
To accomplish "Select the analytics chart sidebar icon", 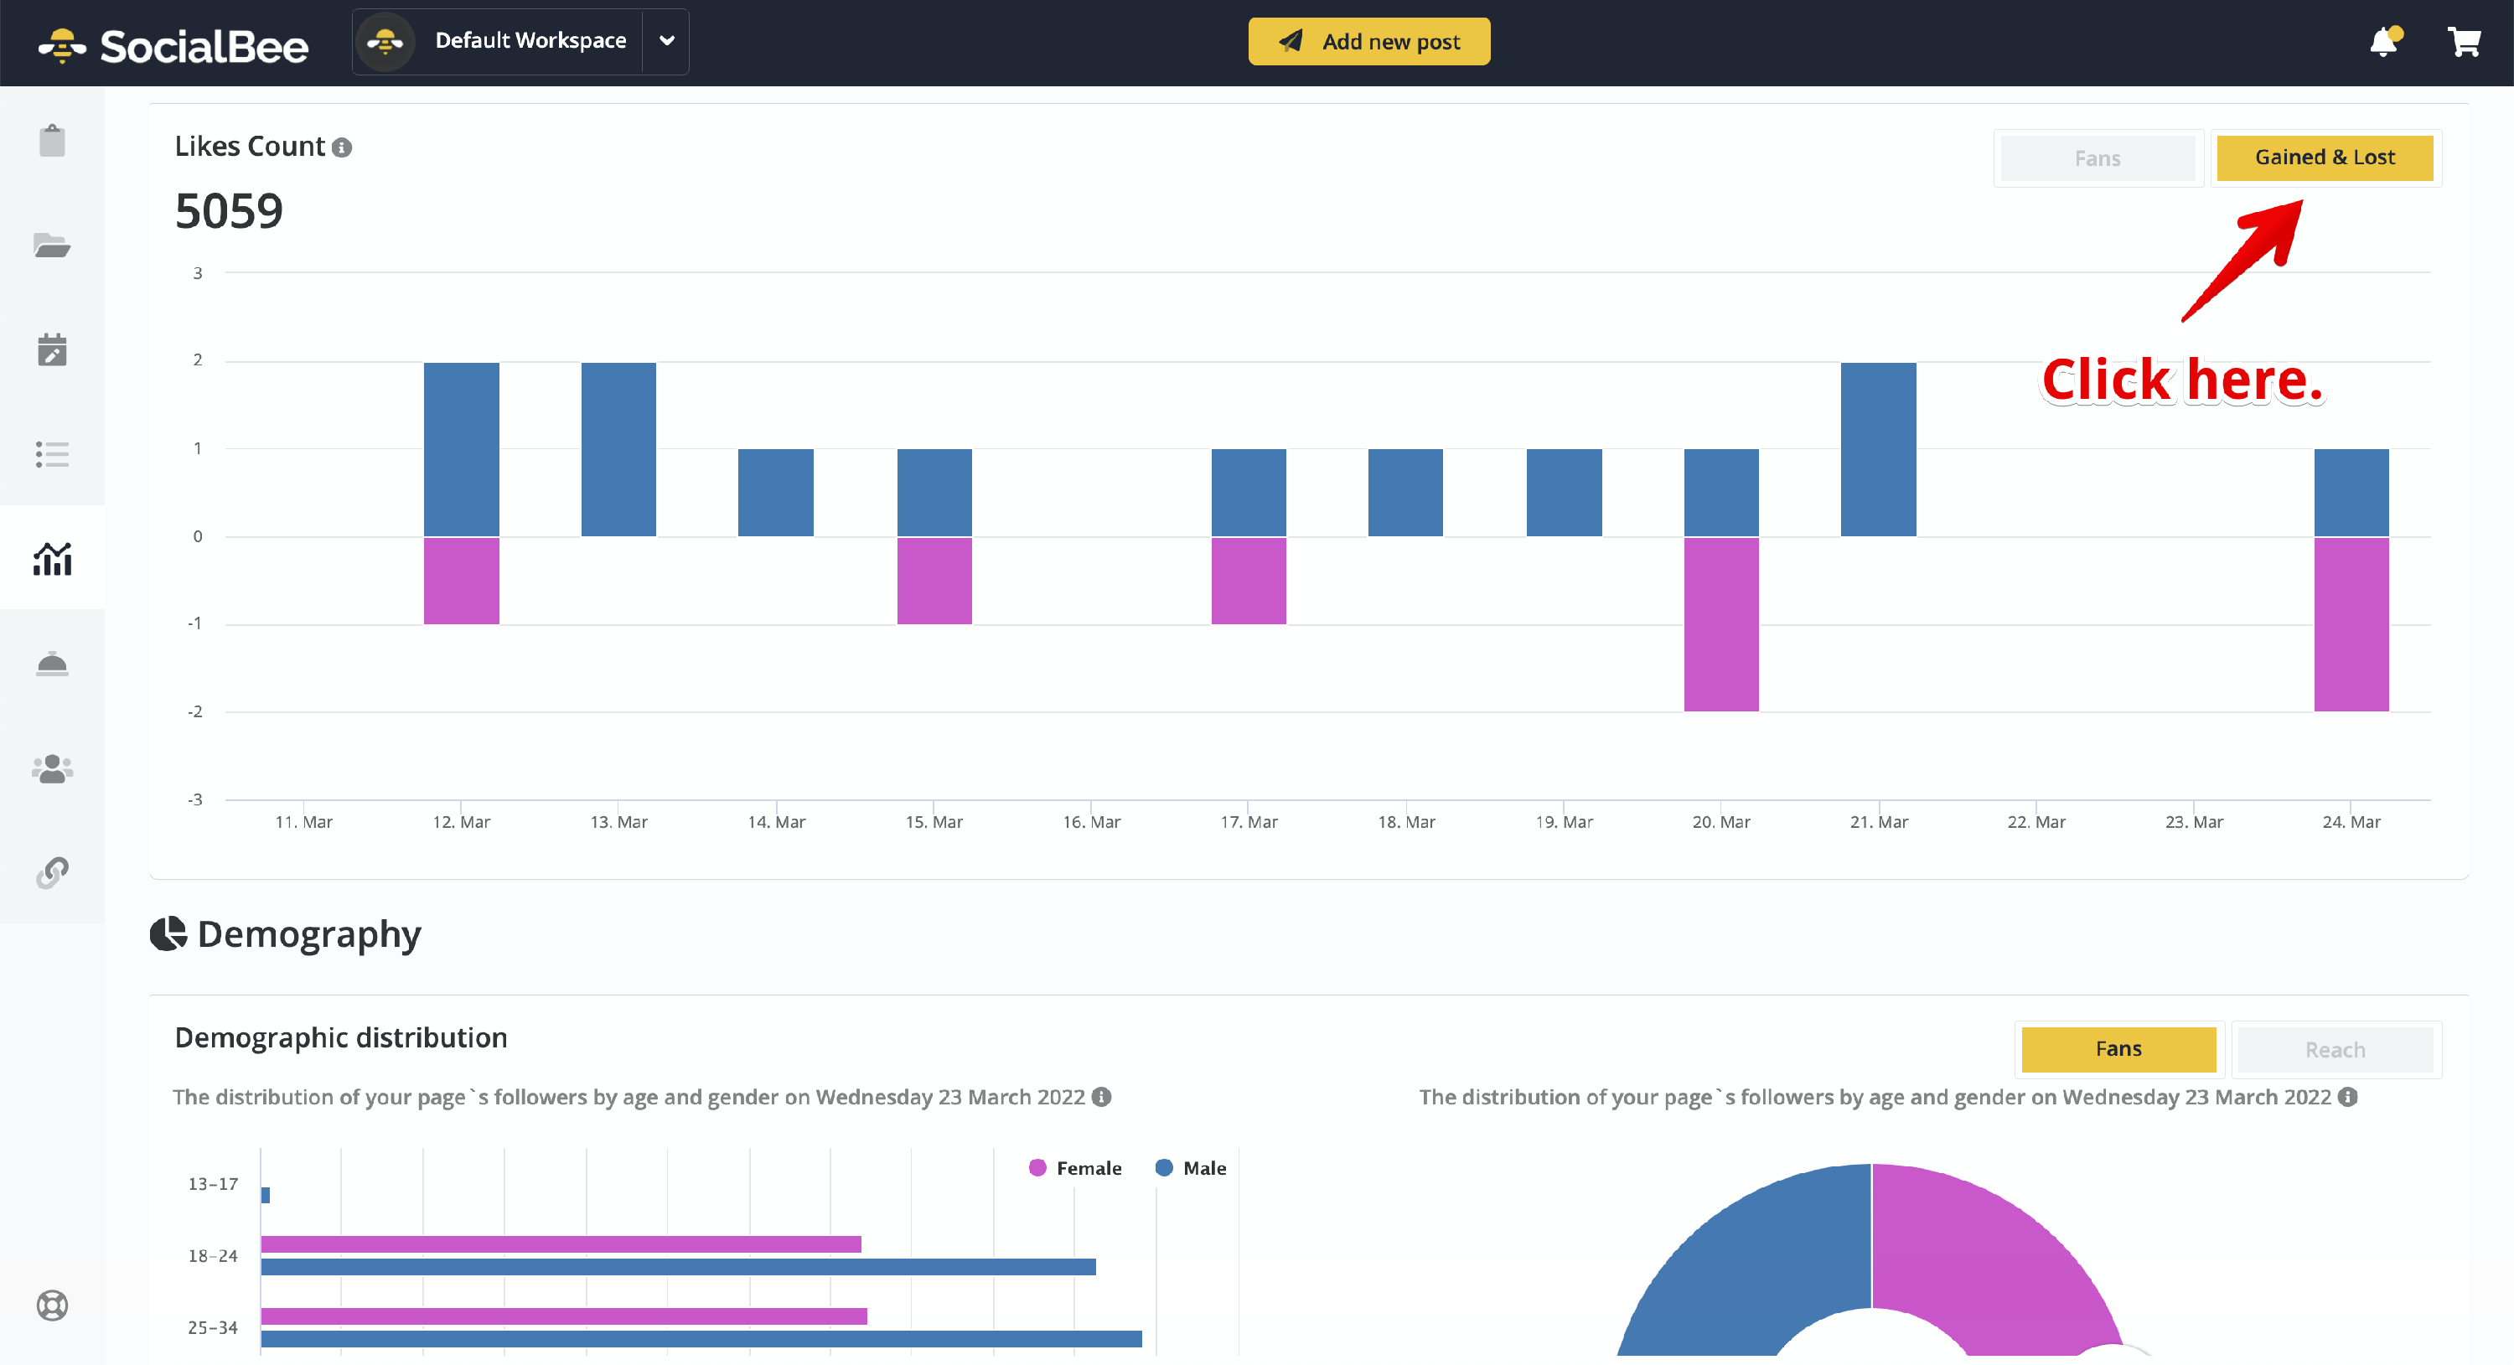I will coord(52,558).
